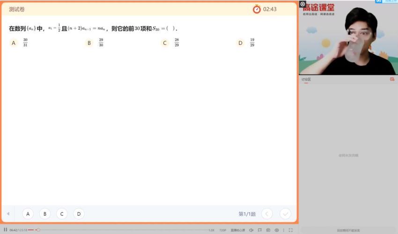Click the video progress bar slider
This screenshot has width=398, height=234.
pos(38,230)
